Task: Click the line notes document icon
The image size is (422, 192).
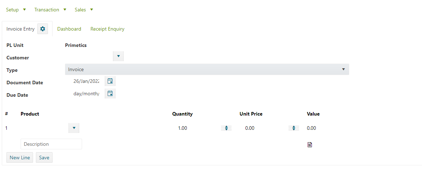Action: coord(310,145)
